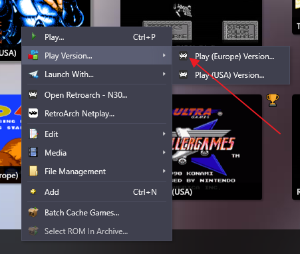
Task: Click the notepad Edit icon
Action: click(33, 134)
